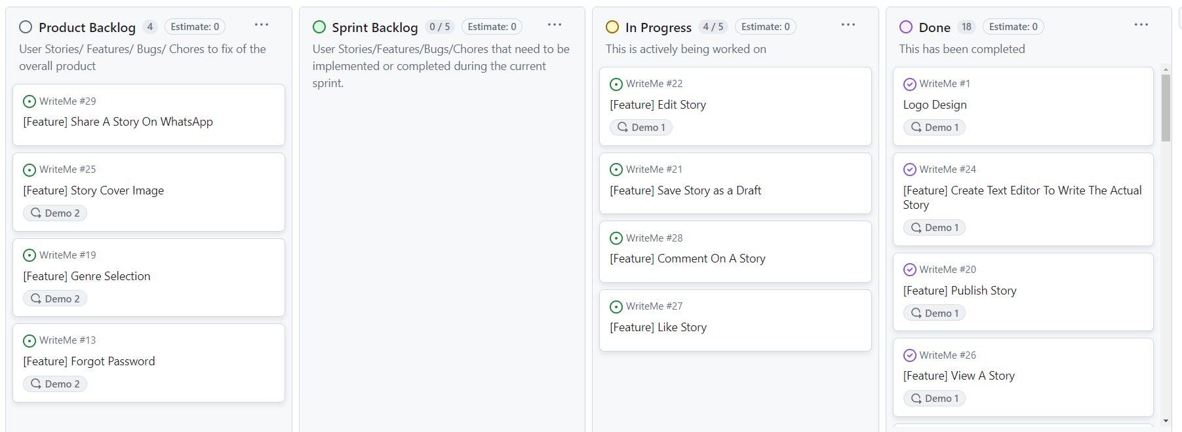Click the In Progress yellow status circle
The image size is (1182, 432).
pyautogui.click(x=612, y=27)
